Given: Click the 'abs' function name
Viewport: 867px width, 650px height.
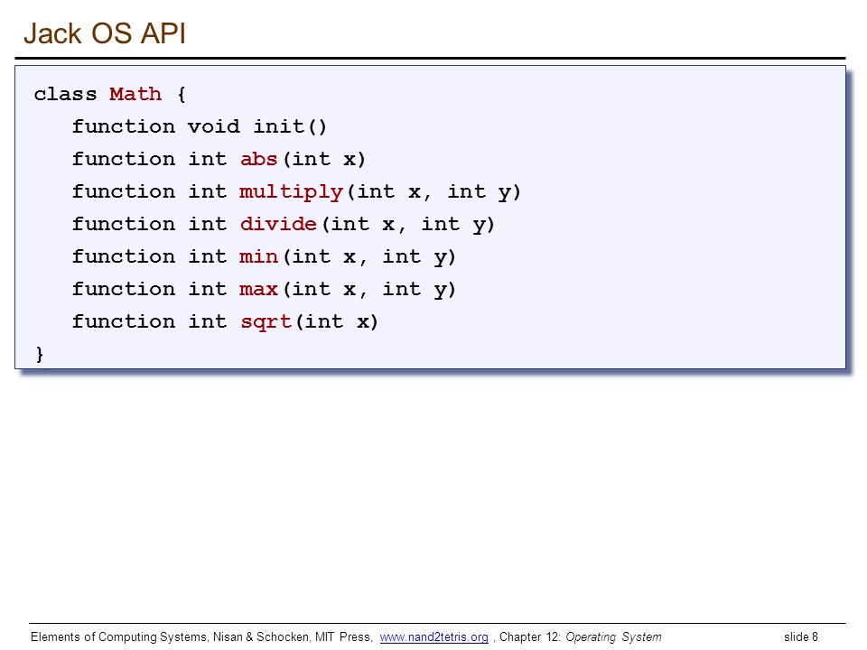Looking at the screenshot, I should 258,159.
